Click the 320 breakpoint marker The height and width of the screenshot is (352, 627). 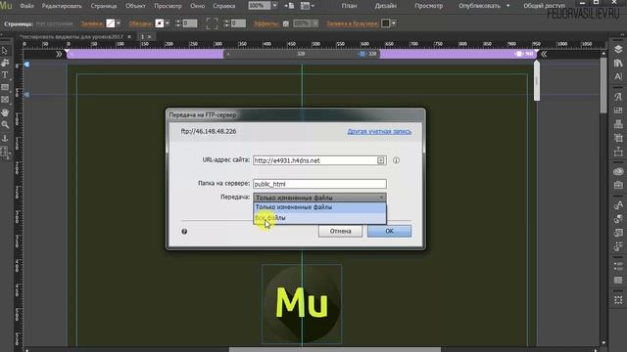pos(362,54)
